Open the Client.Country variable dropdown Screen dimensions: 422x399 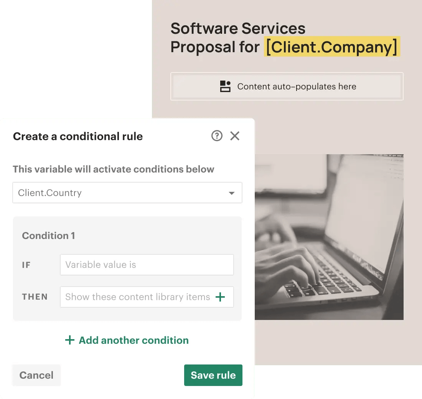click(127, 193)
